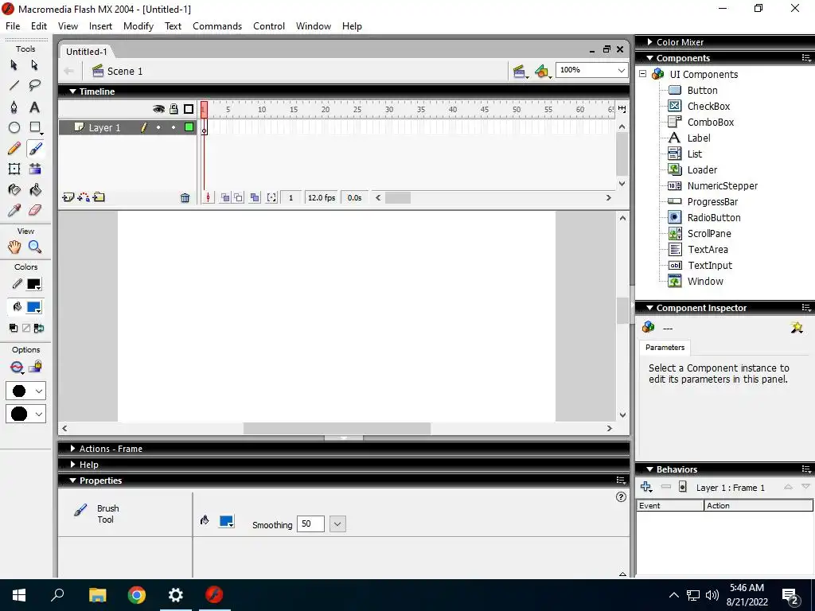Select the Free Transform tool
Image resolution: width=815 pixels, height=611 pixels.
[x=14, y=169]
